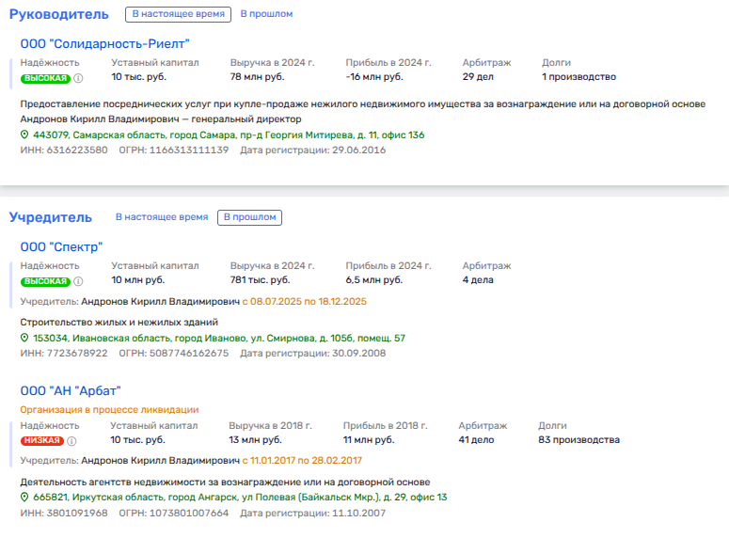Open ООО "АН "Арбат"" company link
729x538 pixels.
coord(71,390)
